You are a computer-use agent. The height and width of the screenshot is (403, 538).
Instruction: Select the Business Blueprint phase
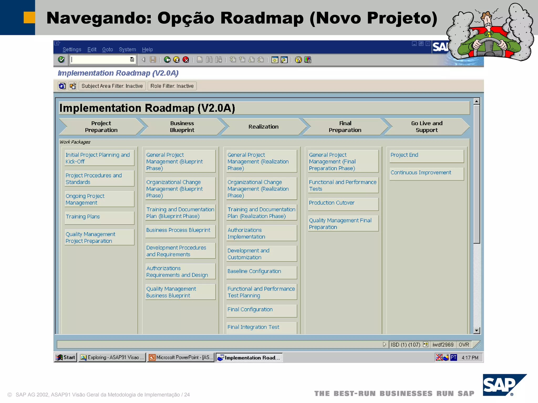pos(182,127)
